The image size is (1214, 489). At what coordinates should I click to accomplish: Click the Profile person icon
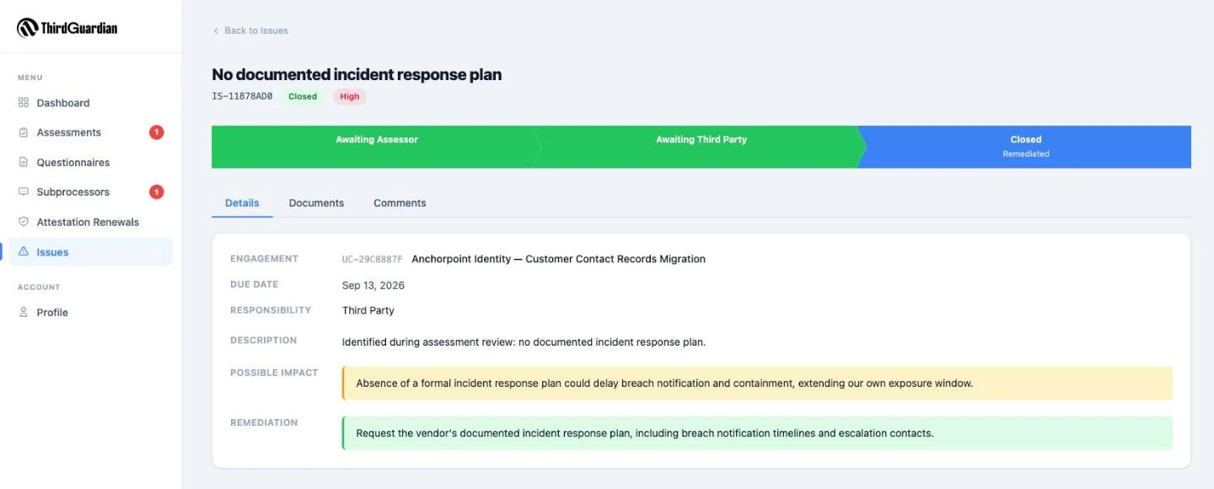click(24, 312)
